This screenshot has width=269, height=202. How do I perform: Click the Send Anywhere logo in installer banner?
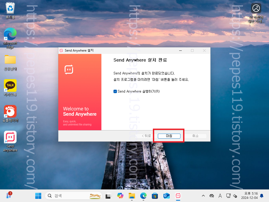(69, 69)
